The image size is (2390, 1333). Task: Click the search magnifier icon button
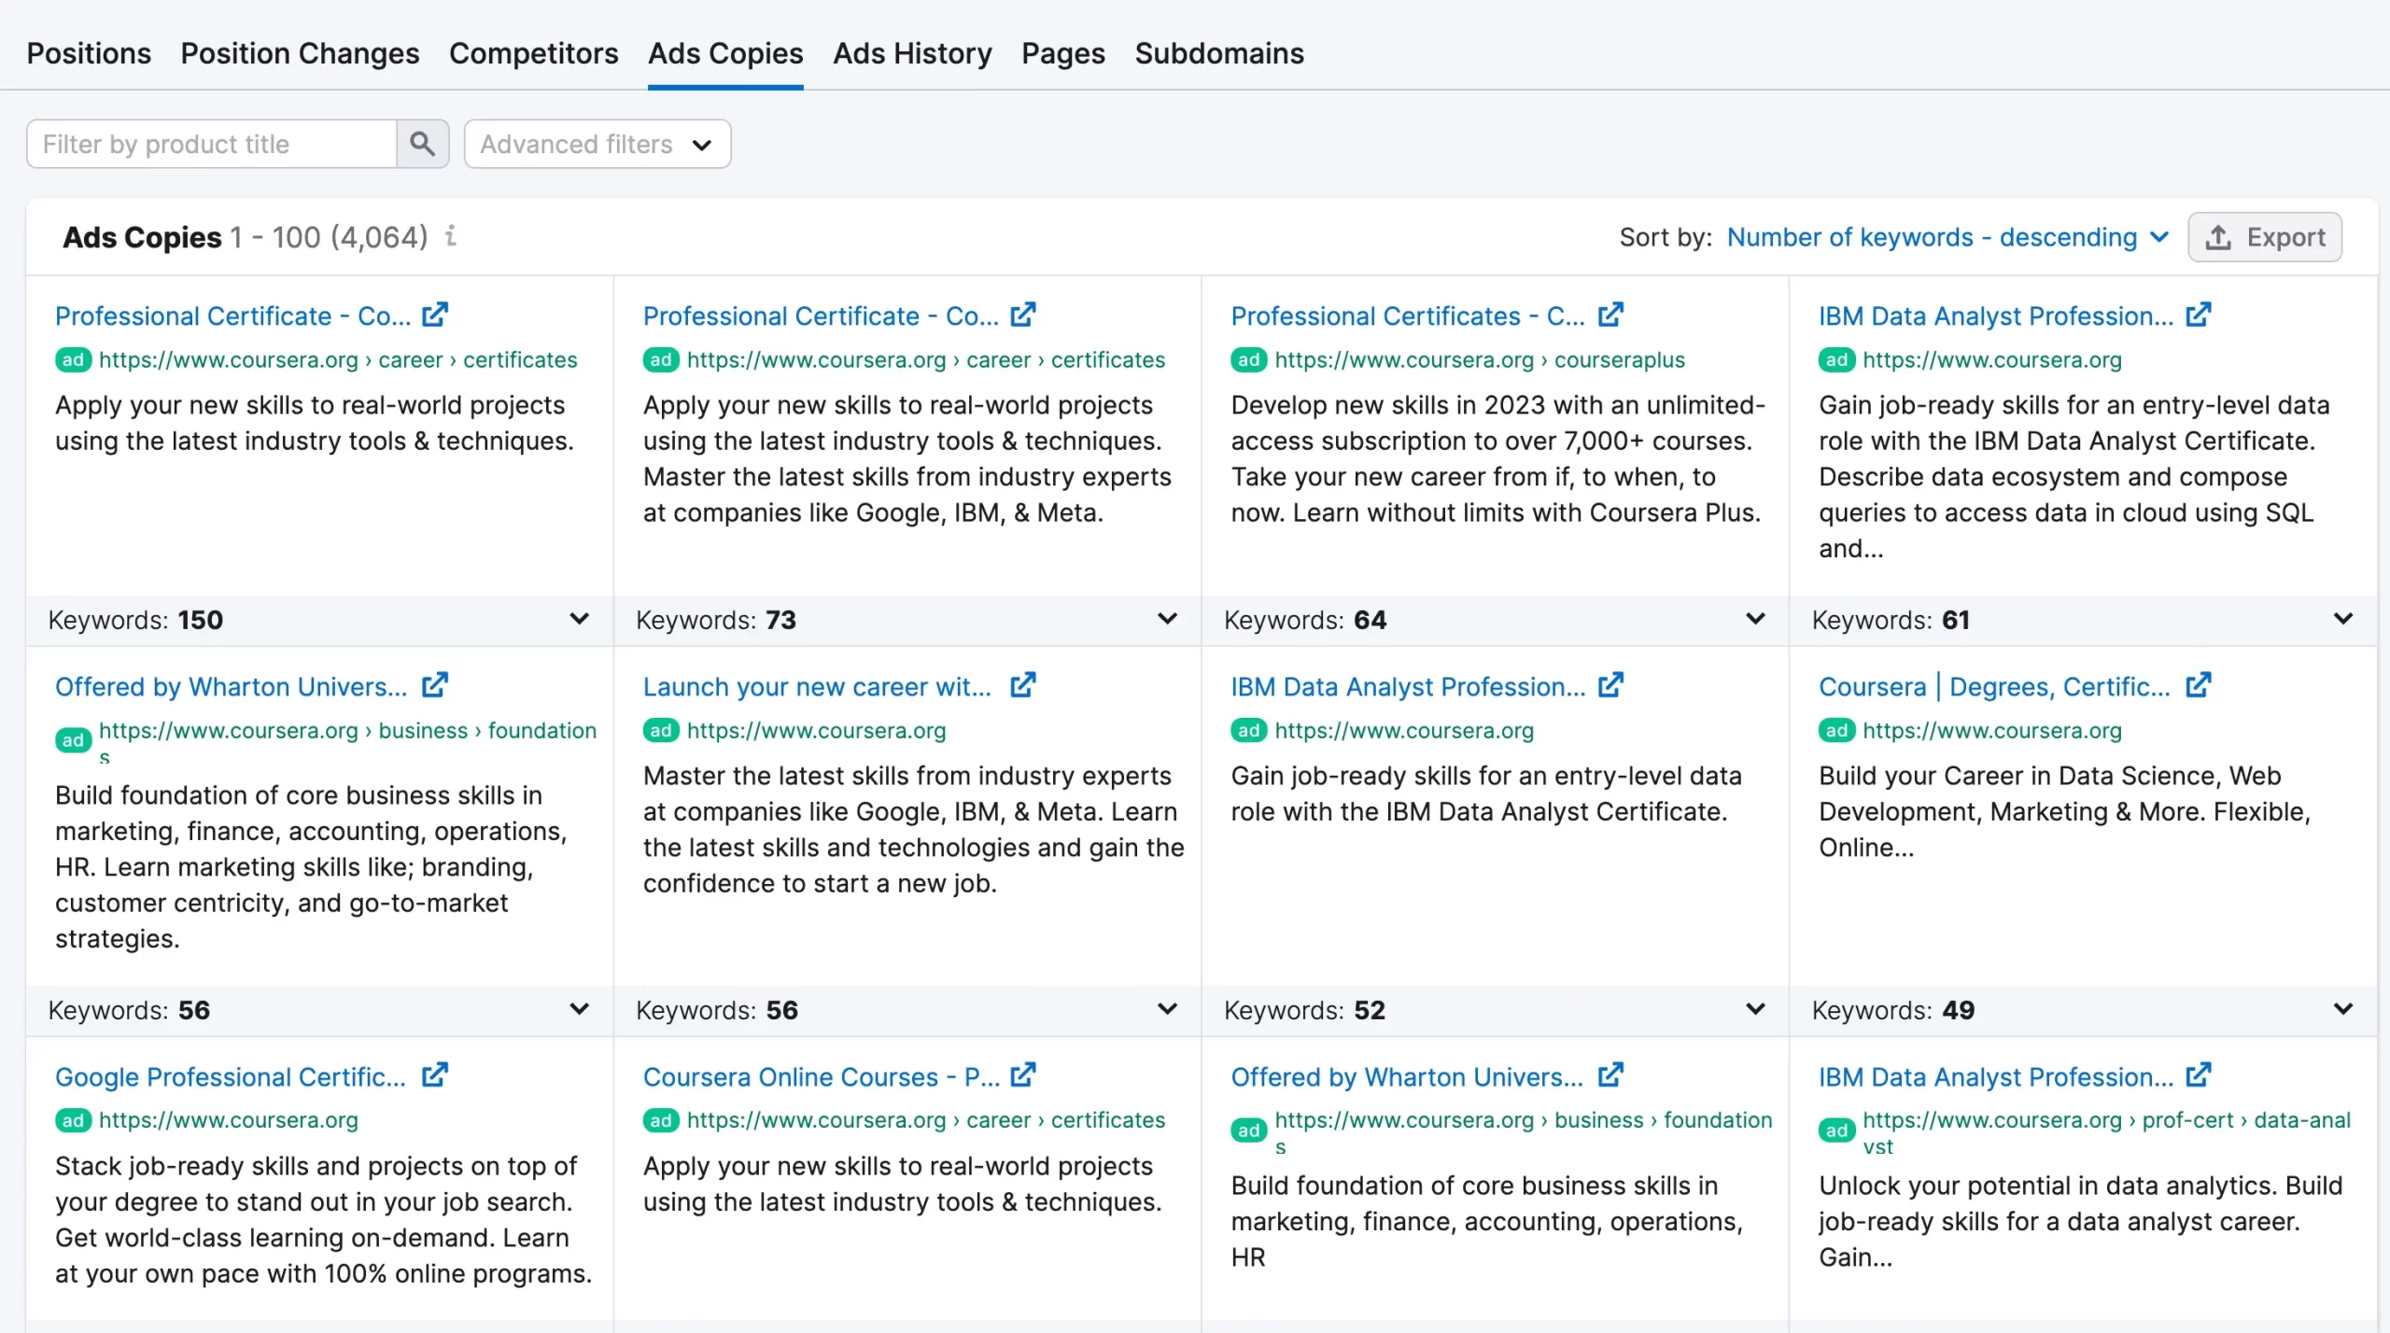click(x=422, y=144)
